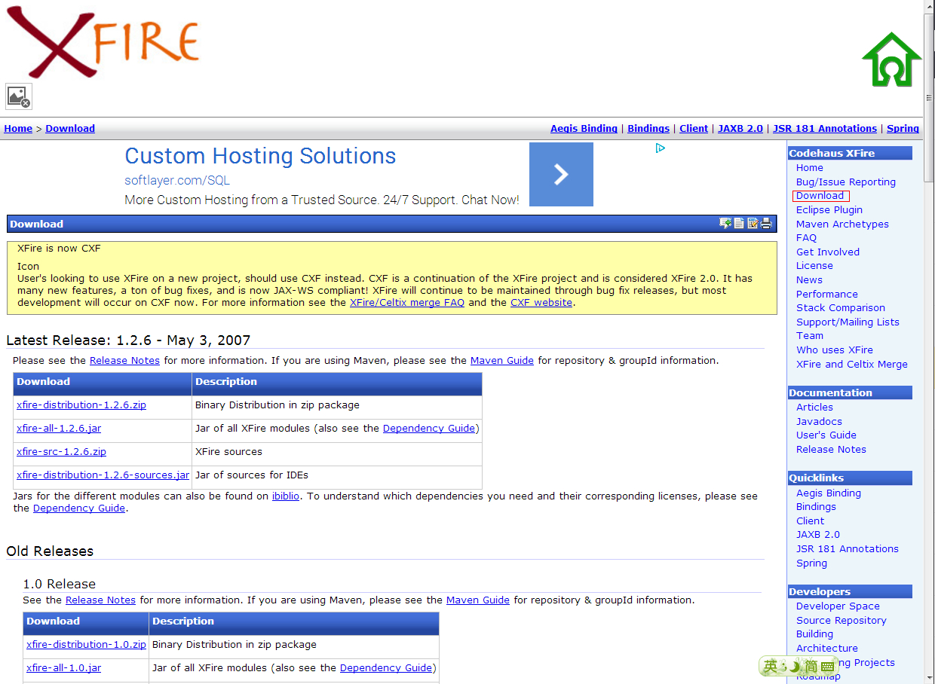Open Source Repository under Developers

click(841, 621)
